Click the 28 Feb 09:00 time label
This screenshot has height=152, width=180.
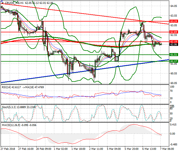tap(44, 149)
